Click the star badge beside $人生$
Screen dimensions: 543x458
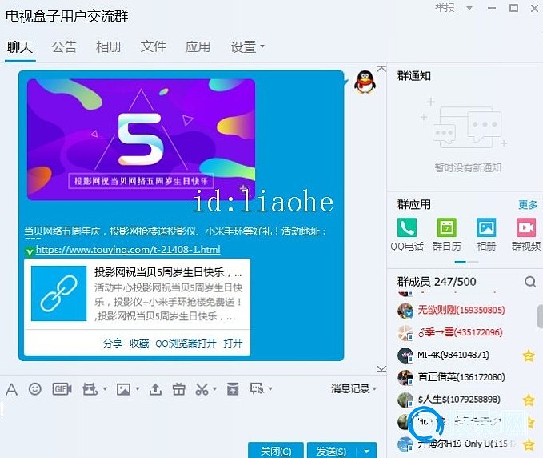[x=529, y=400]
